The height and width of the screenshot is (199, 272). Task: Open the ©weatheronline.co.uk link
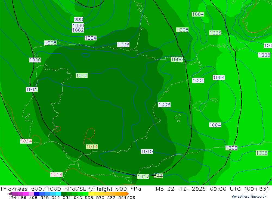[x=249, y=197]
